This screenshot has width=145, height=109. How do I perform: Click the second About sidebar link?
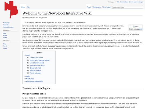[x=5, y=46]
